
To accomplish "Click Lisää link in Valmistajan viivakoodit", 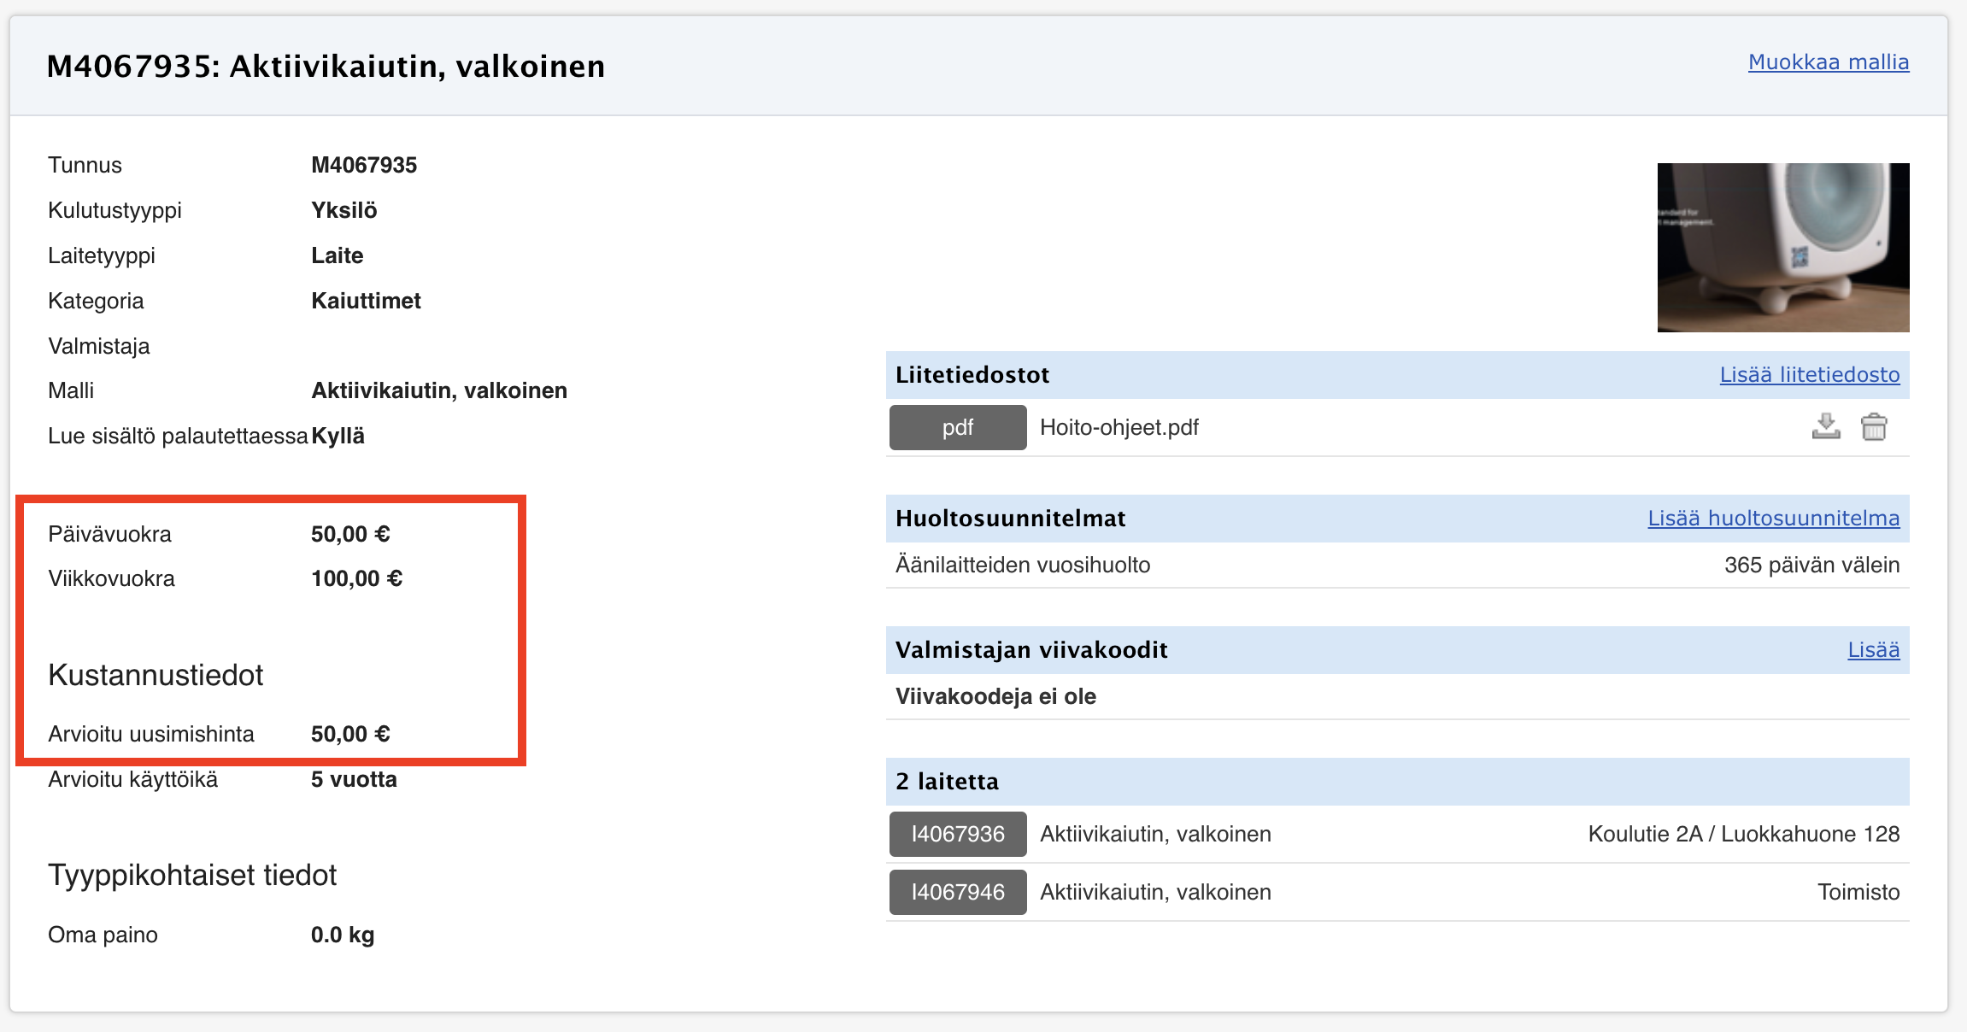I will point(1873,650).
